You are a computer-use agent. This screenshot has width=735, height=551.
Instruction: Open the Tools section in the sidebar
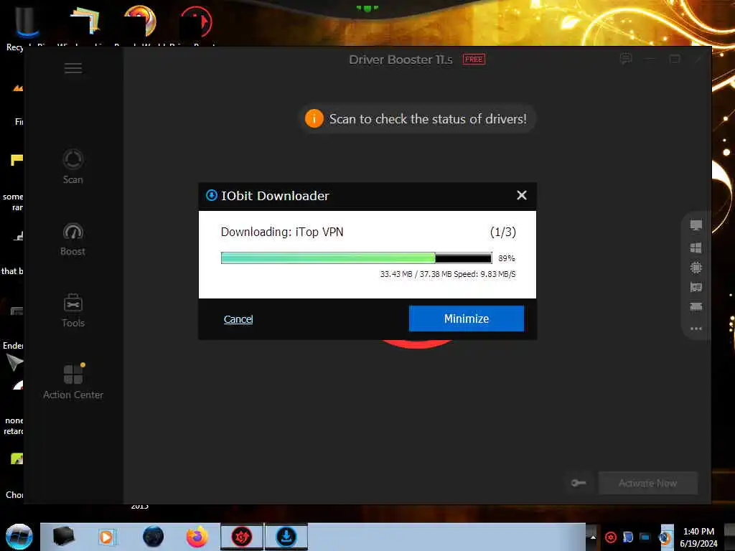tap(72, 311)
